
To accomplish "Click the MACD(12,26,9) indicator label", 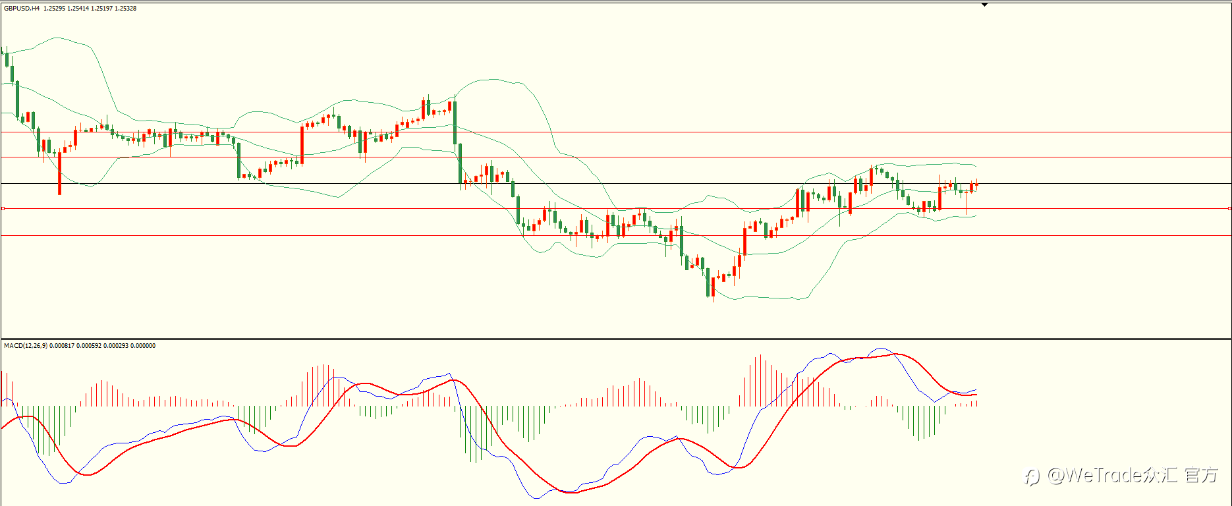I will (26, 346).
